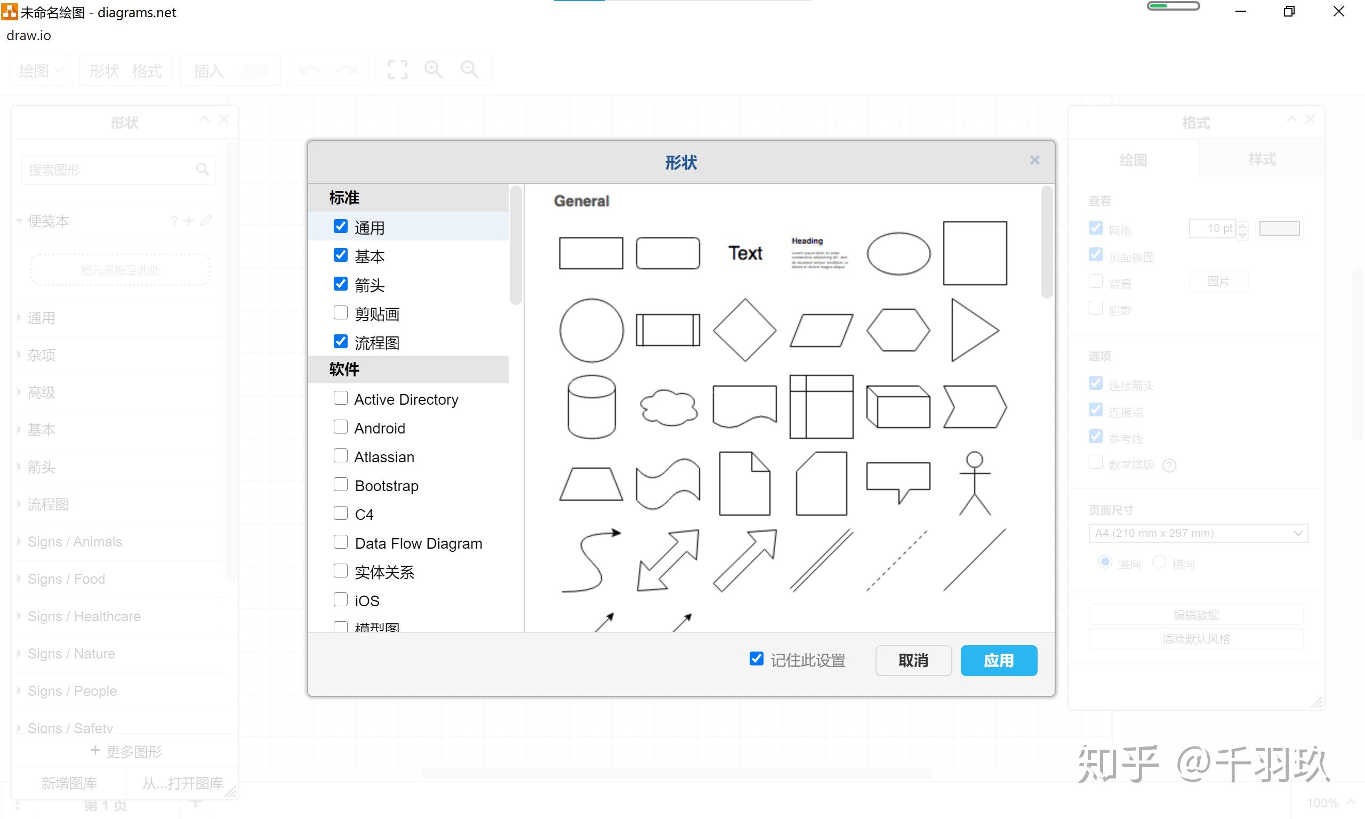1365x819 pixels.
Task: Click the hexagon shape thumbnail
Action: click(898, 330)
